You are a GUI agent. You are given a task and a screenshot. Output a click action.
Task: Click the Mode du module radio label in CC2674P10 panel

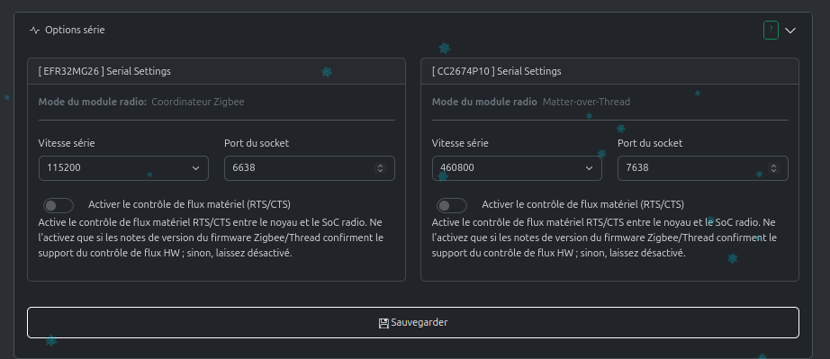tap(484, 102)
